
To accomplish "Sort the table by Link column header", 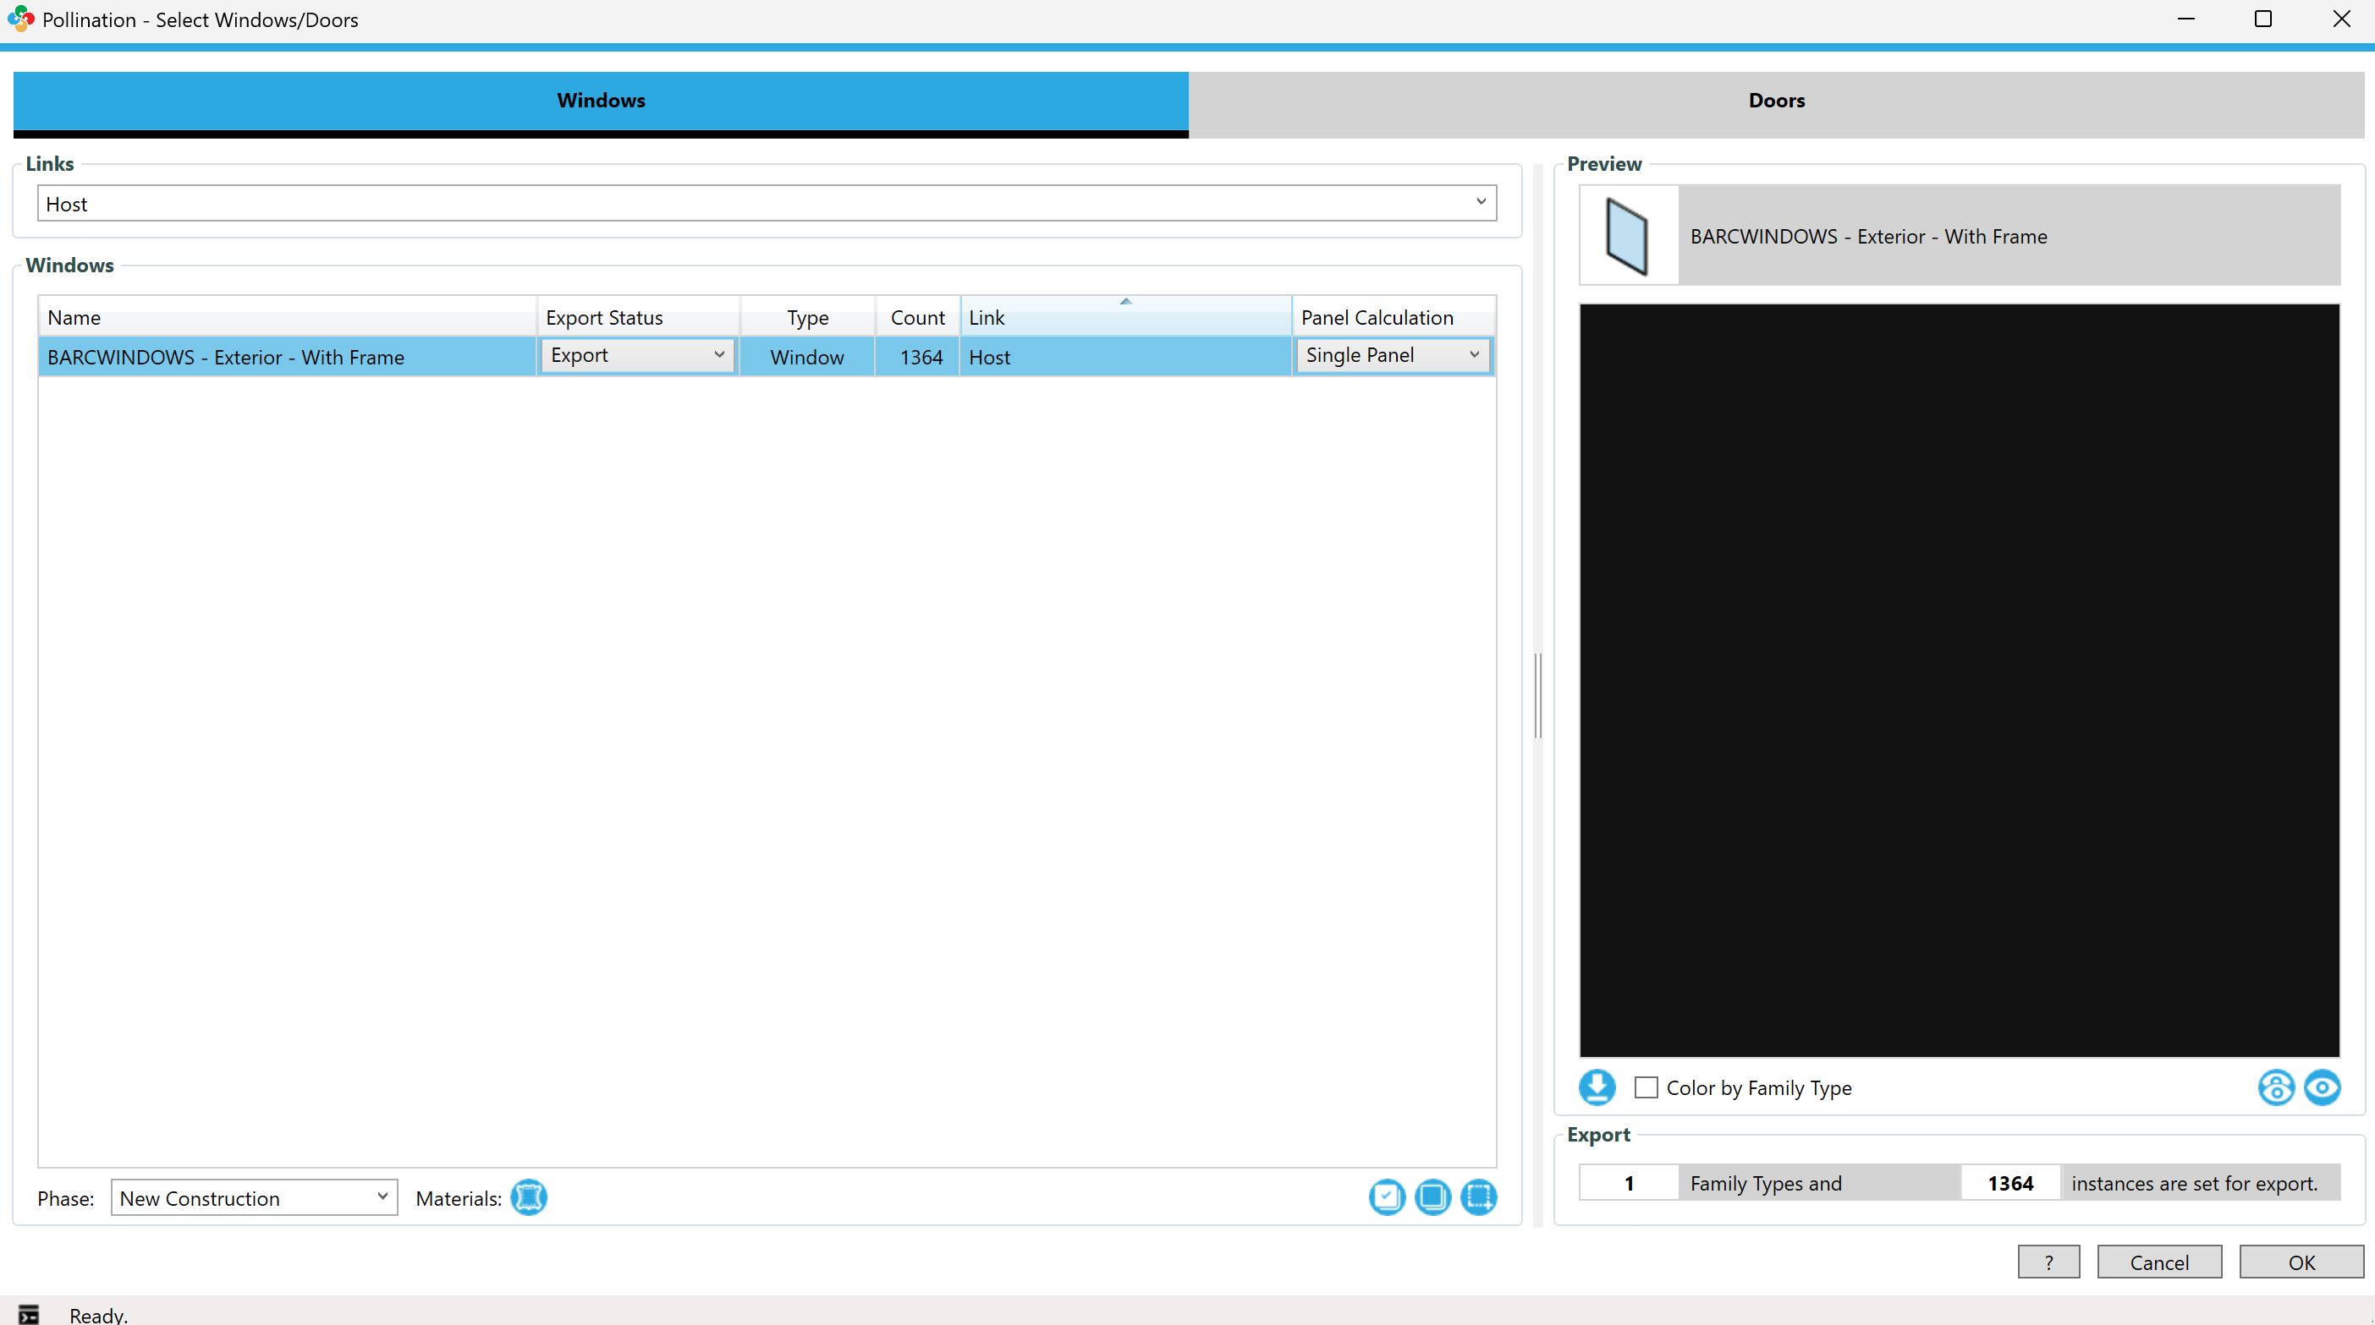I will pos(1124,317).
